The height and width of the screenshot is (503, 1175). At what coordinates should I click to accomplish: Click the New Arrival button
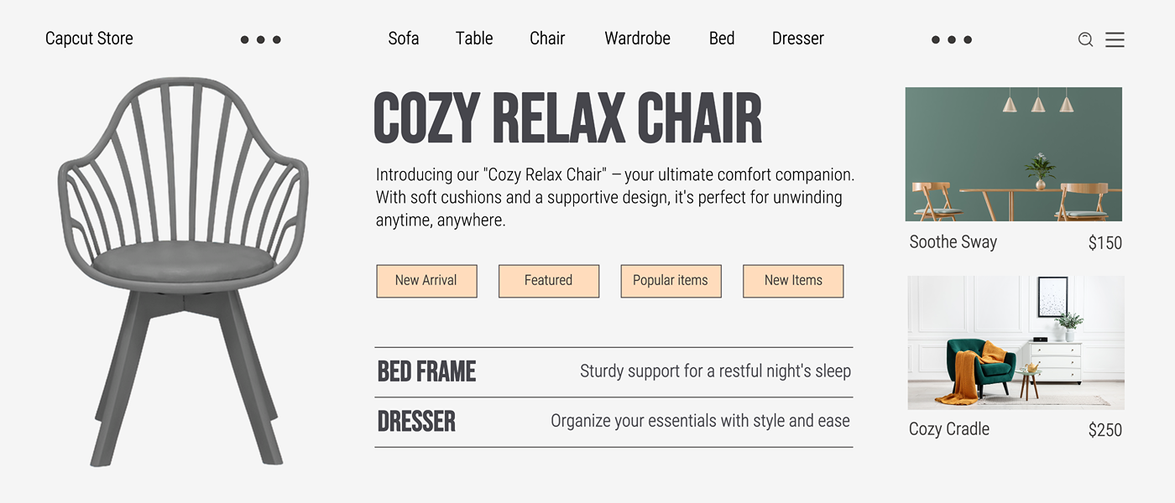[x=426, y=281]
